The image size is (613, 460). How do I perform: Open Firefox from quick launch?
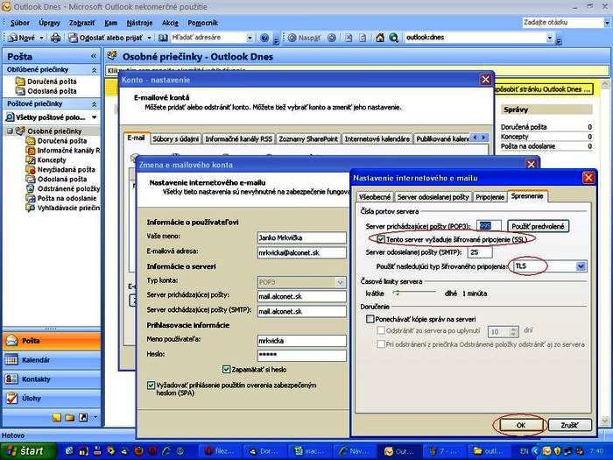coord(138,451)
